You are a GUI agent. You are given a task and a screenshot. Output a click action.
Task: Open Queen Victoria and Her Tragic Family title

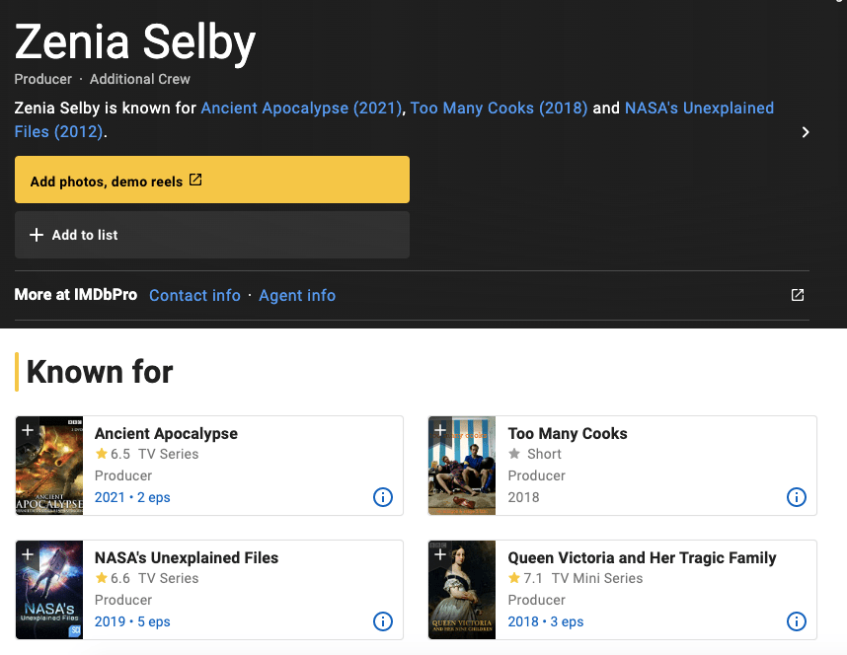click(642, 557)
